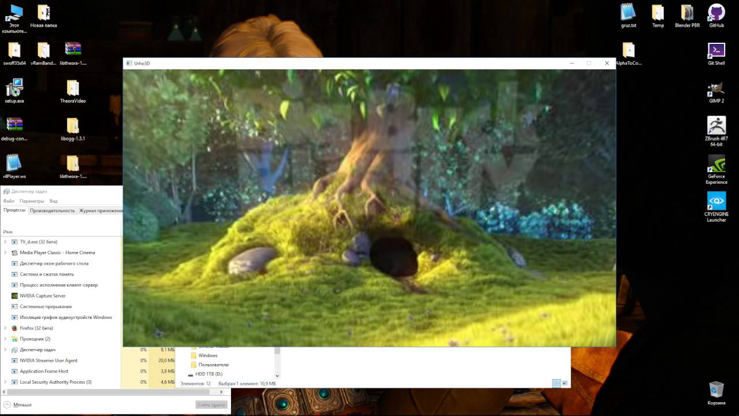Open the Параметры menu in Task Manager

[x=32, y=201]
